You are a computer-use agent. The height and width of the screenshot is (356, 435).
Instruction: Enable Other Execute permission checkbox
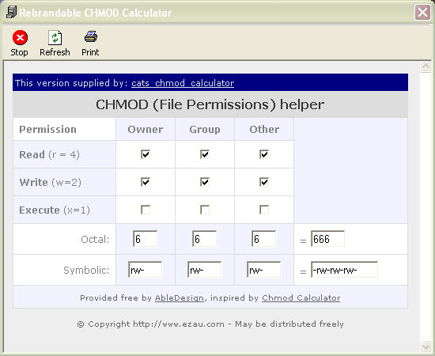click(x=264, y=210)
